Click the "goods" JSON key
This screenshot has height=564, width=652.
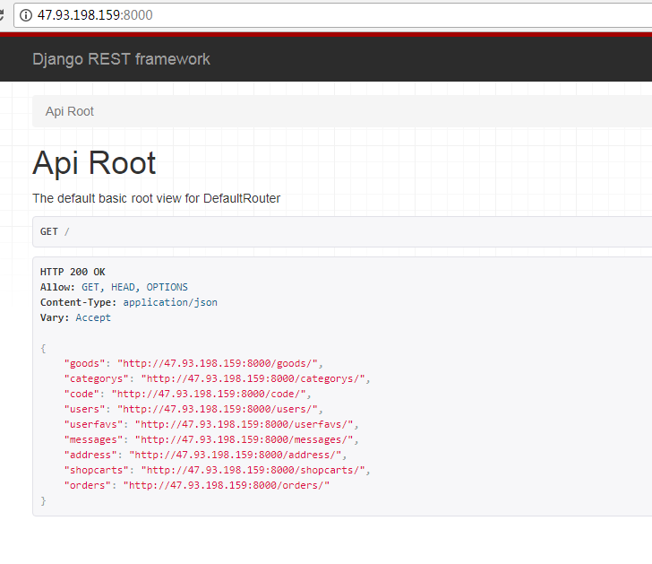[x=84, y=363]
